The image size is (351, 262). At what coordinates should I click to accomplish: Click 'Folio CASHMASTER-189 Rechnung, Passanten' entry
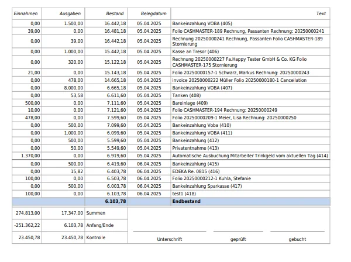(248, 31)
